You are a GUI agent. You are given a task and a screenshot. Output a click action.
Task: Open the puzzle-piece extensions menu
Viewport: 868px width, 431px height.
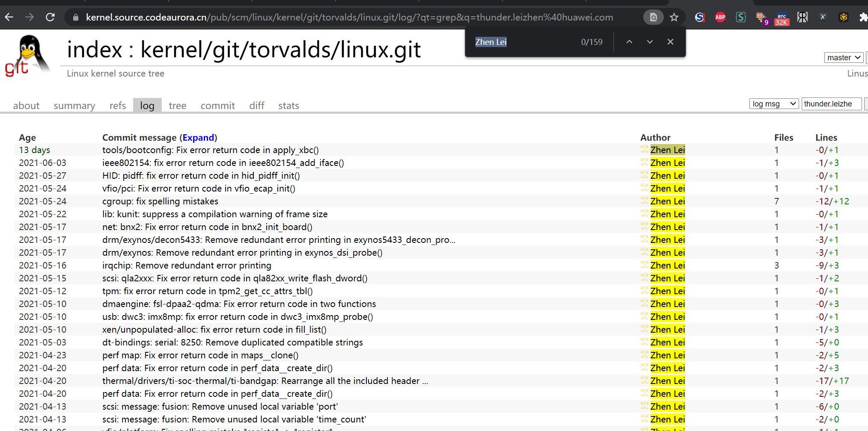coord(863,17)
